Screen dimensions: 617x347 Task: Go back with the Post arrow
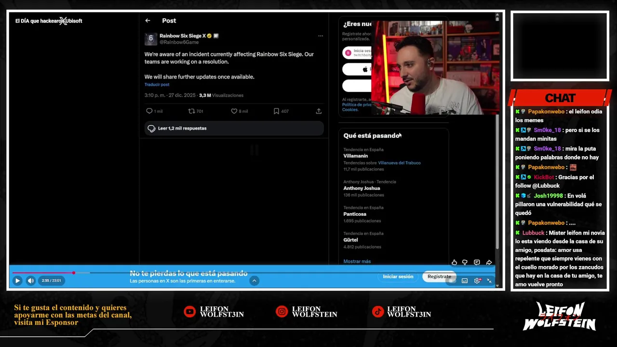coord(148,21)
